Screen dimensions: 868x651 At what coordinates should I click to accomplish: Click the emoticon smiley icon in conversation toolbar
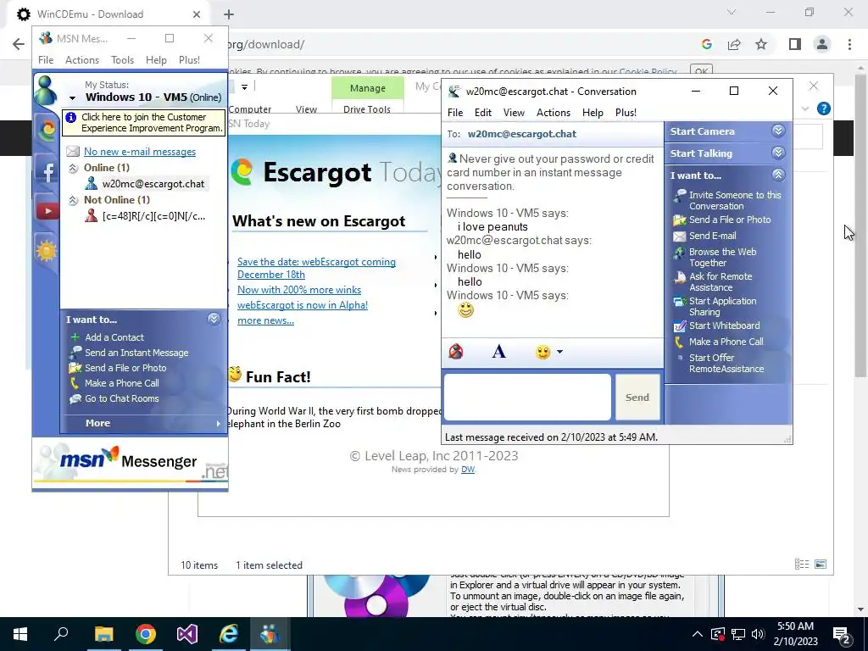[542, 352]
